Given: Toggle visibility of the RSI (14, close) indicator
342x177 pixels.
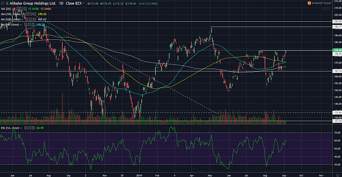Looking at the screenshot, I should (26, 128).
